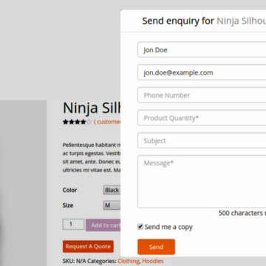Screen dimensions: 266x266
Task: Click the Send me a copy label
Action: tap(168, 227)
